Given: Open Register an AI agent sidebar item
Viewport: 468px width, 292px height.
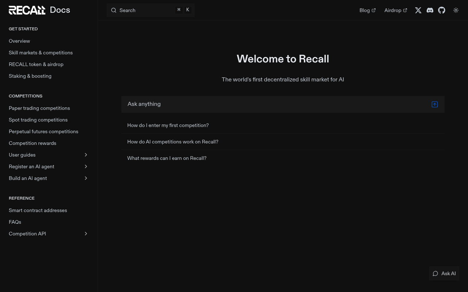Looking at the screenshot, I should [x=31, y=166].
